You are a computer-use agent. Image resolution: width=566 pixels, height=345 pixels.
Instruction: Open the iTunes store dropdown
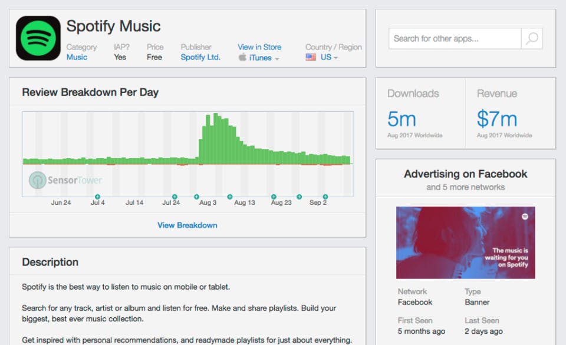coord(259,58)
